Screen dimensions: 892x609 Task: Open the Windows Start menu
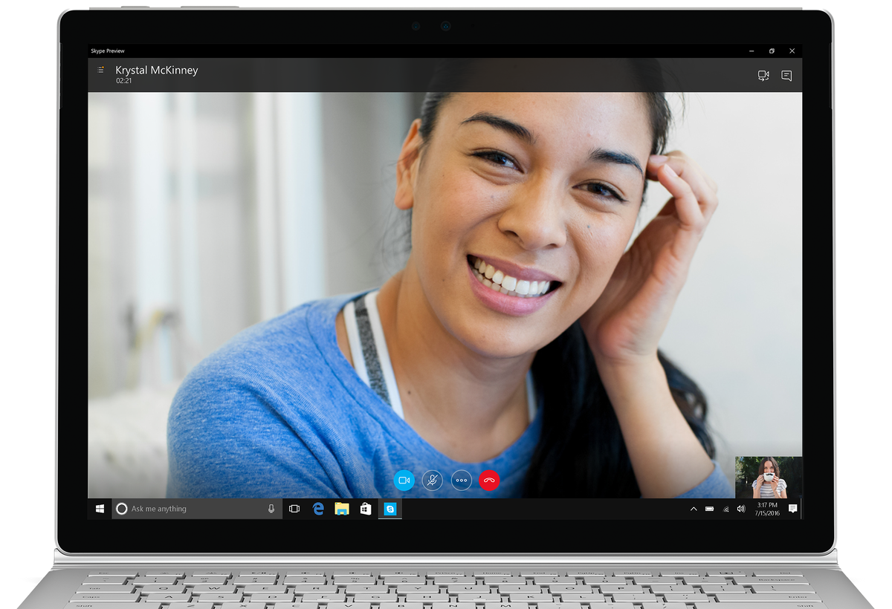point(100,509)
